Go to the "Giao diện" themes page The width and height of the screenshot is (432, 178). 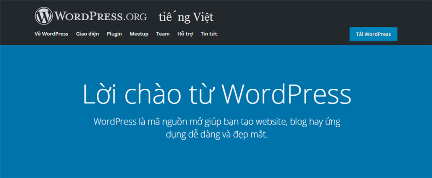[87, 34]
